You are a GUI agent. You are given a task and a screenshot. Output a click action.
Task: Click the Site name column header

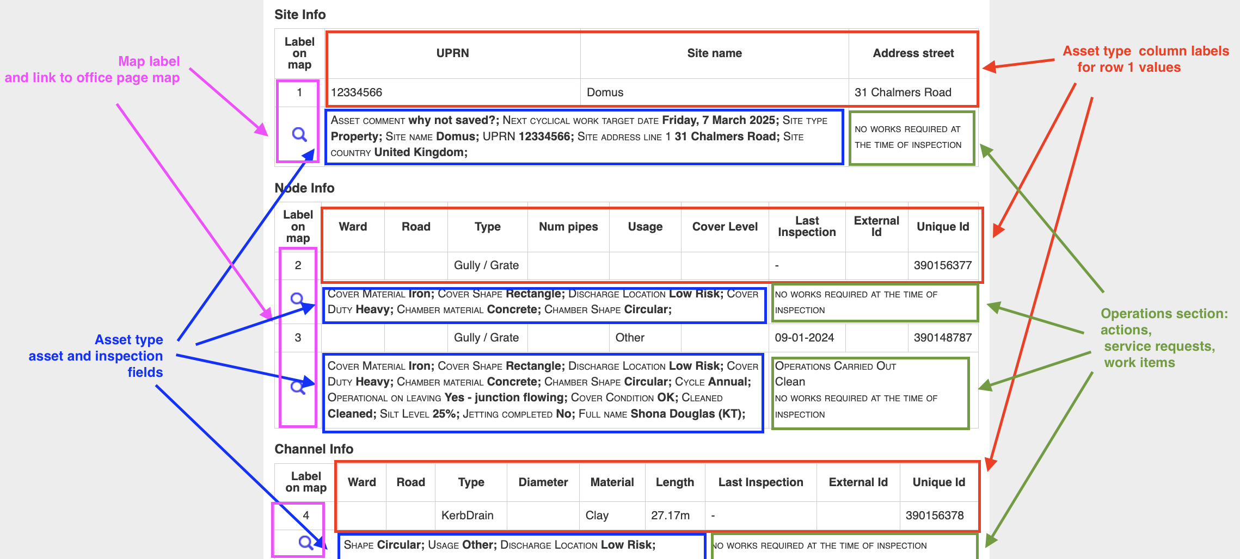714,53
